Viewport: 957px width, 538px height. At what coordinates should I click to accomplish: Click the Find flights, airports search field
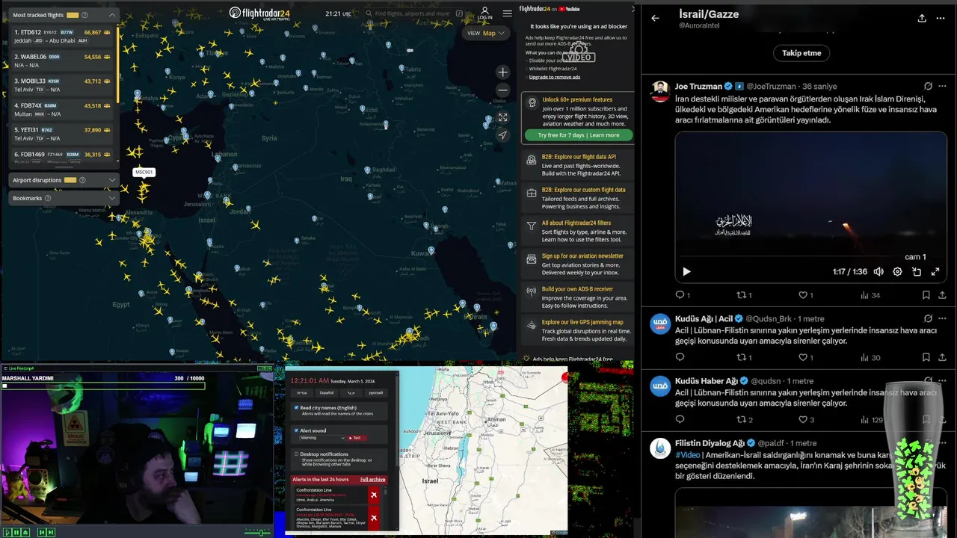(414, 13)
